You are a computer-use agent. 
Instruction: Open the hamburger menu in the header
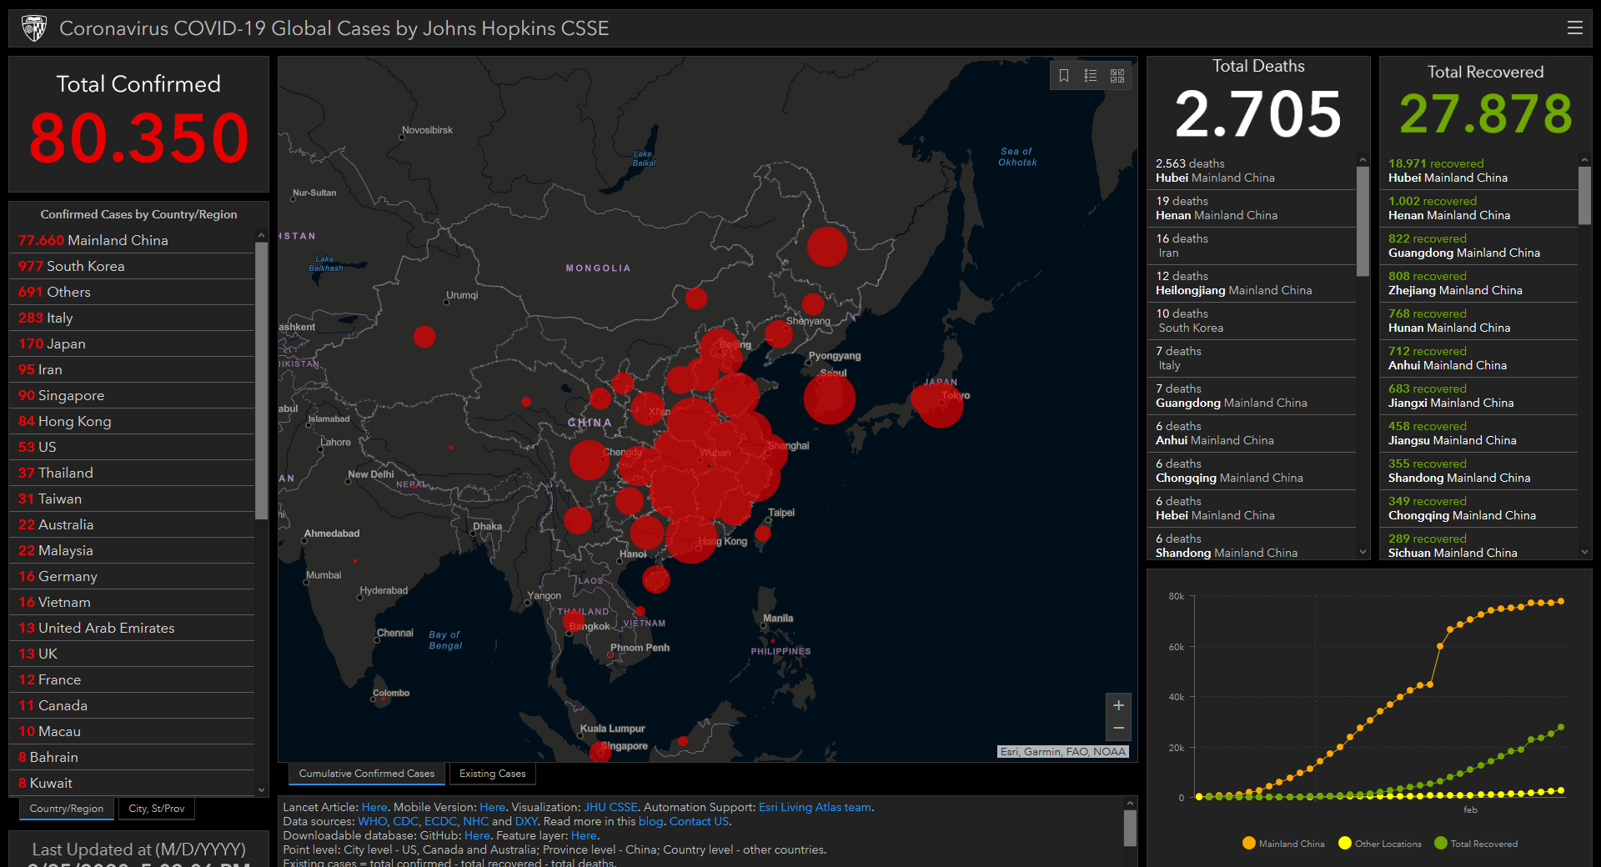(x=1574, y=28)
